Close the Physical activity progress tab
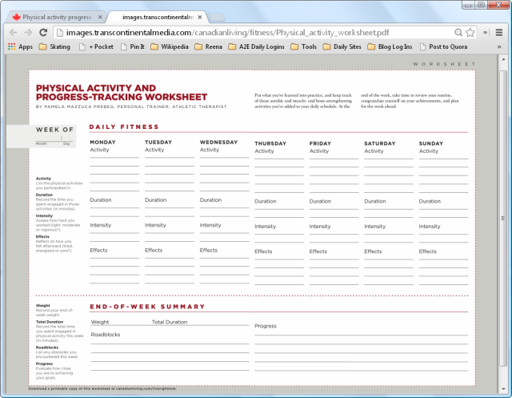 (x=100, y=17)
